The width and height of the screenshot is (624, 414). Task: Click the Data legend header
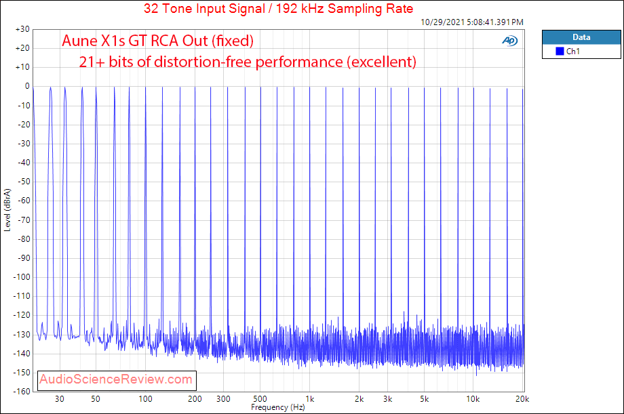(x=581, y=37)
